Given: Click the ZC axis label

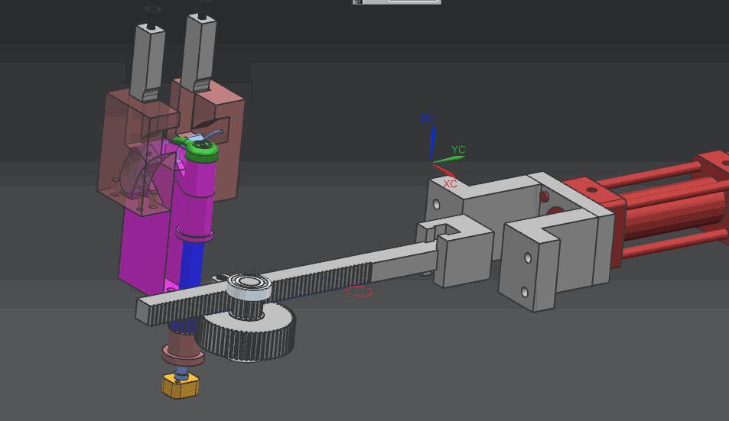Looking at the screenshot, I should [x=426, y=119].
